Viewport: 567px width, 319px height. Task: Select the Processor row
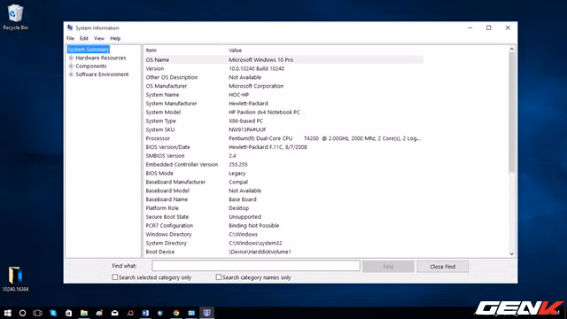tap(283, 138)
